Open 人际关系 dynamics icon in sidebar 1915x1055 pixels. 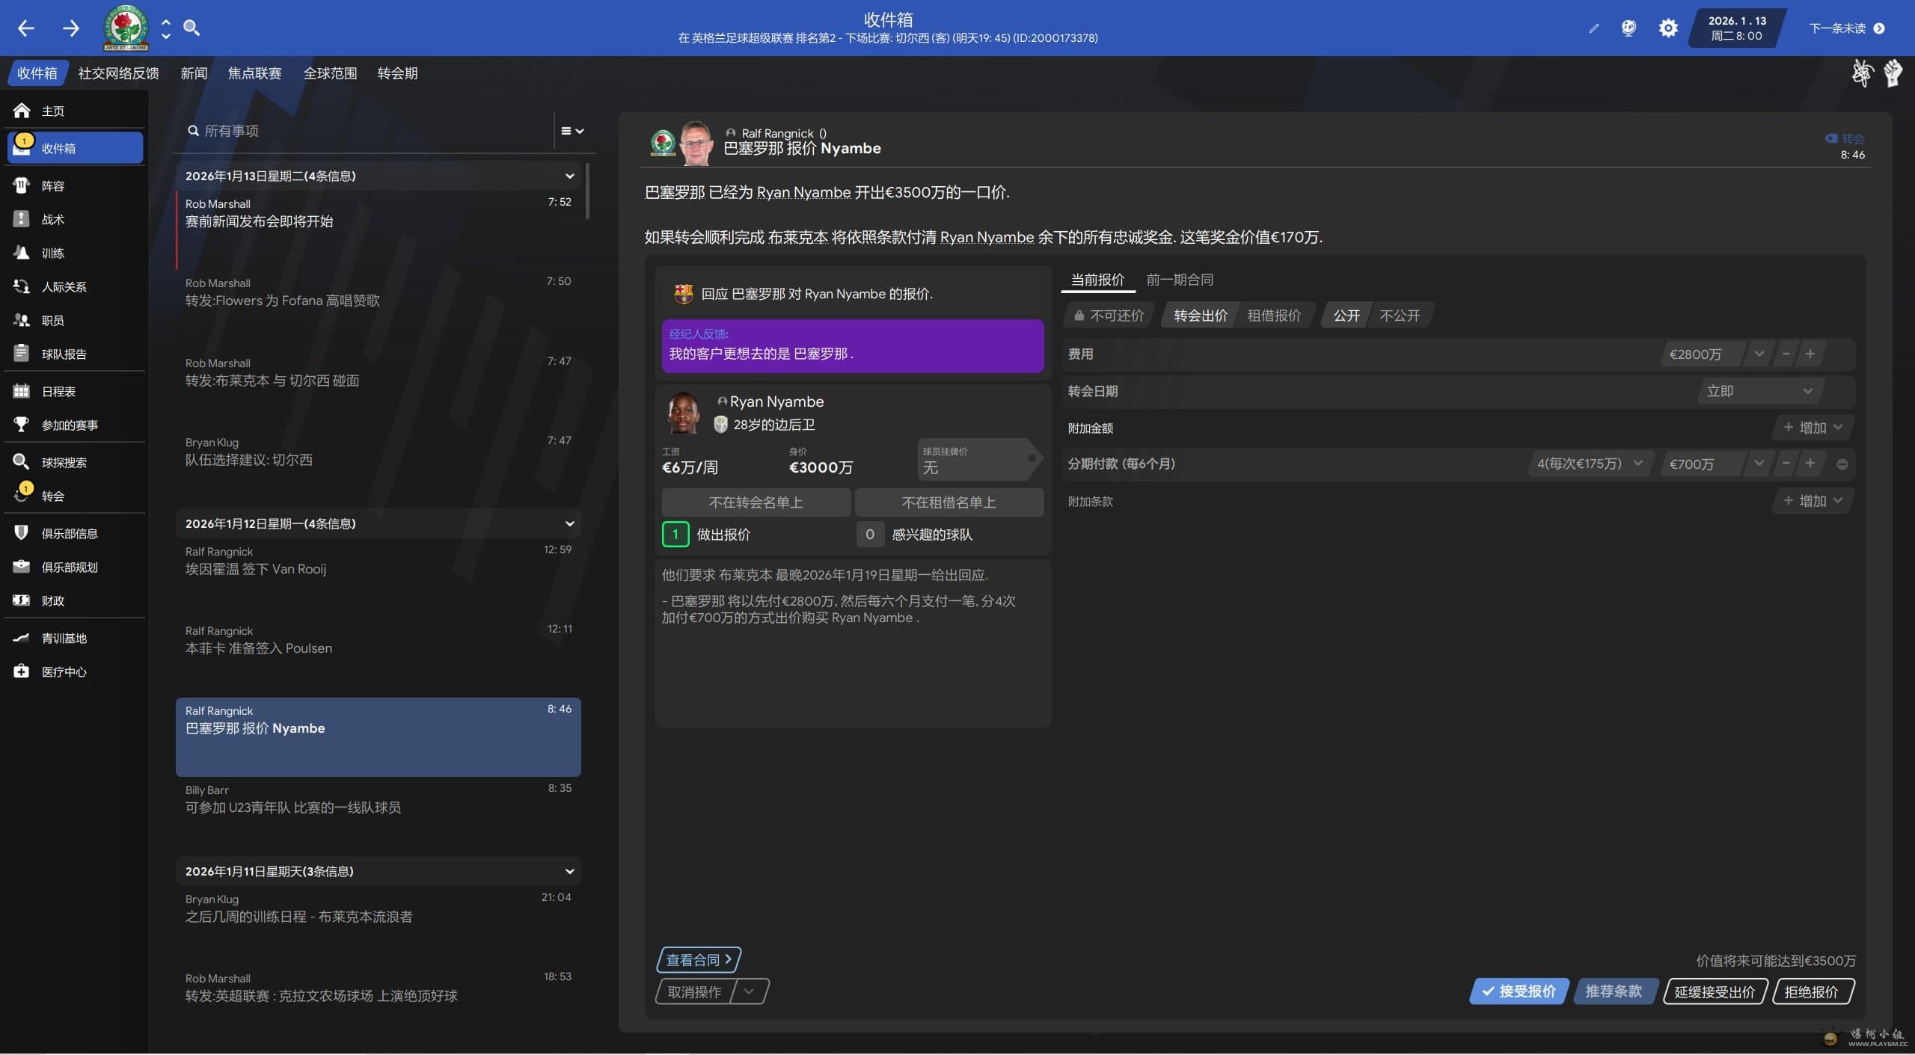pos(22,286)
